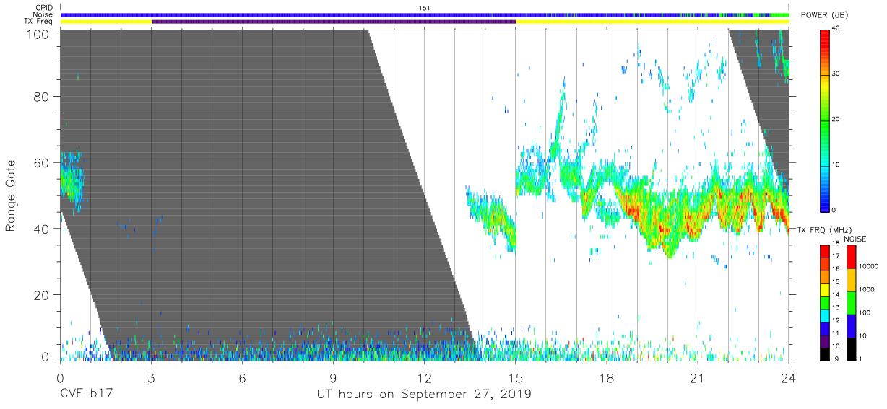The width and height of the screenshot is (887, 409).
Task: Click the 80 tick on Range Gate axis
Action: [x=41, y=97]
